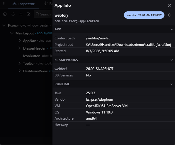The width and height of the screenshot is (175, 145).
Task: Click the App Info panel title
Action: point(63,5)
